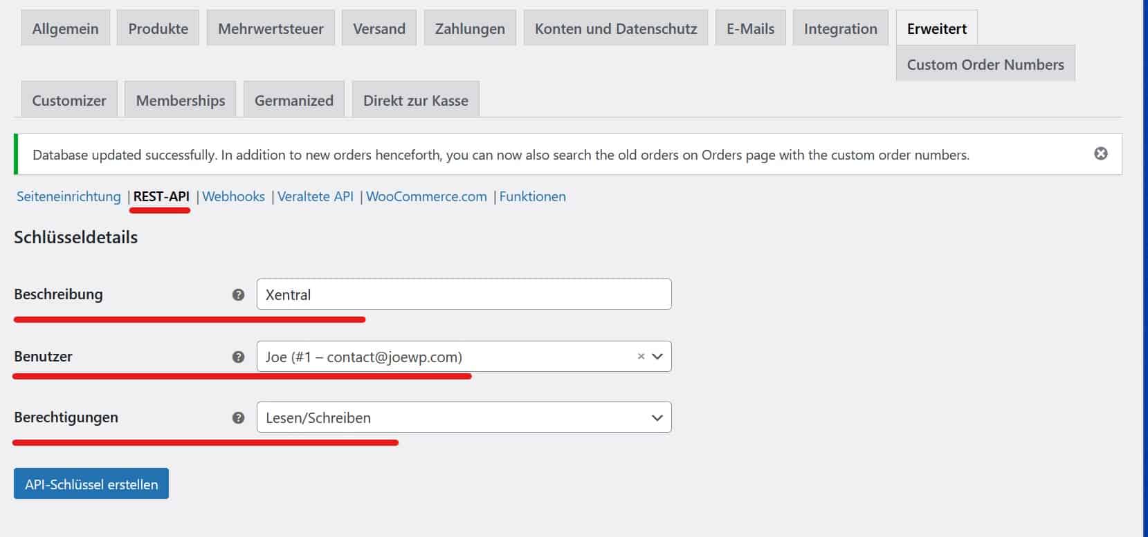Click the Beschreibung text field
1148x537 pixels.
click(x=464, y=294)
